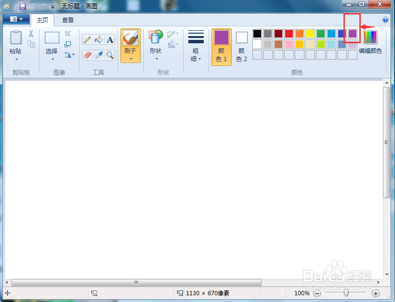Pick the dark red color swatch

tap(278, 34)
